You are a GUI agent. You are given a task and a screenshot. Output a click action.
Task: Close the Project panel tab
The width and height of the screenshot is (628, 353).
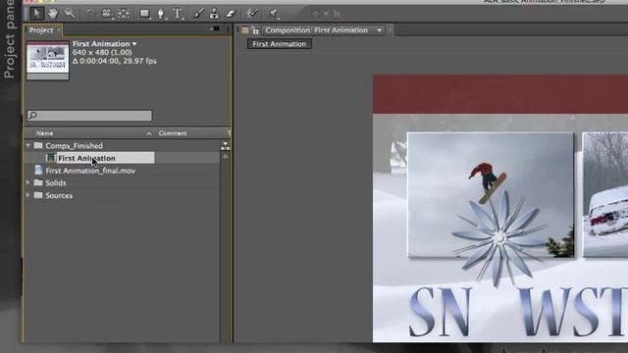tap(59, 30)
